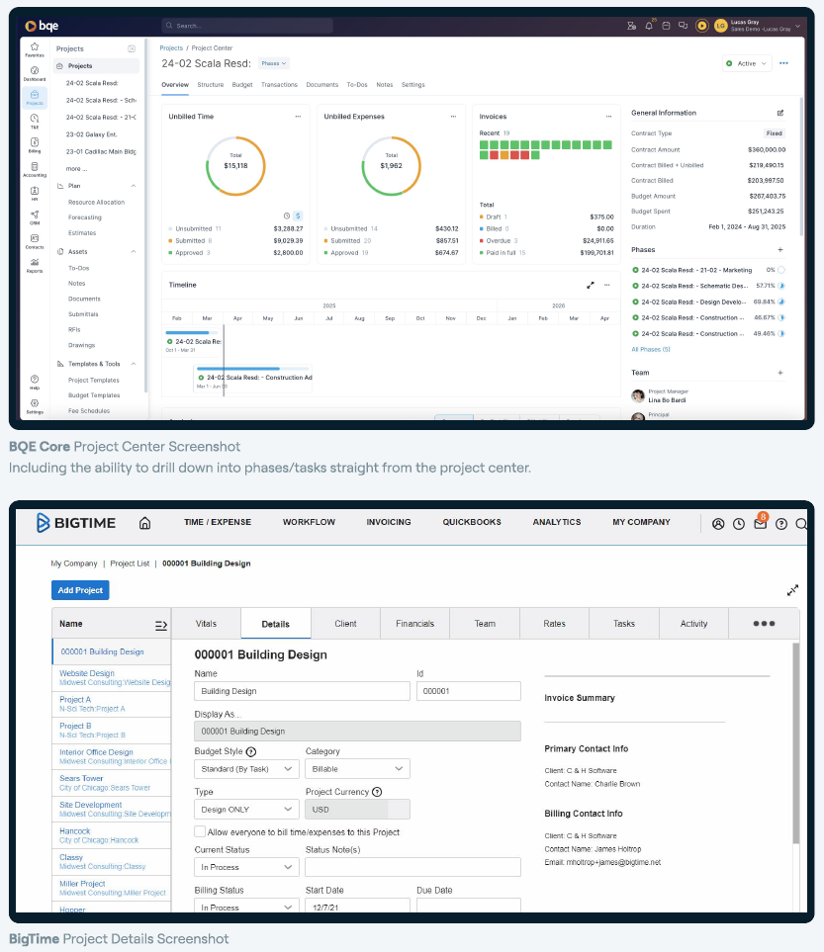824x952 pixels.
Task: Open Dashboard in the BQE sidebar
Action: [35, 73]
